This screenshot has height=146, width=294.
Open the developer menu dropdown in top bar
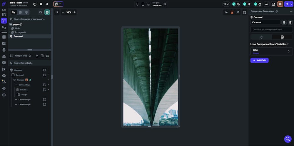(58, 4)
